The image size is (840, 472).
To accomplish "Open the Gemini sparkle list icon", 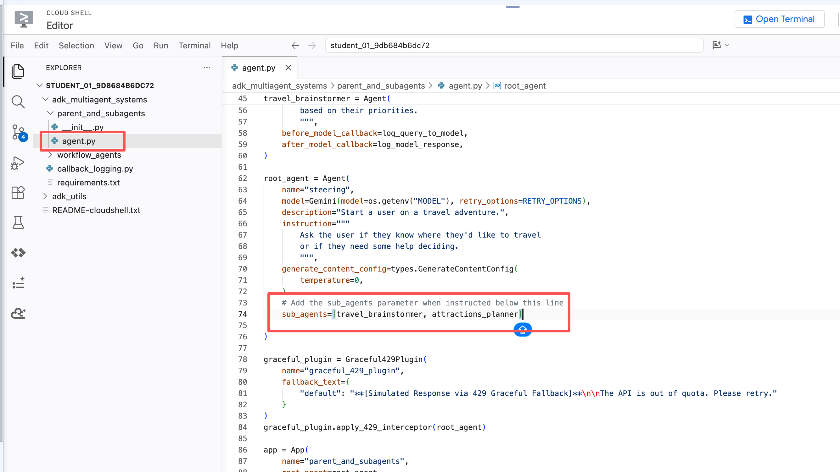I will coord(18,283).
